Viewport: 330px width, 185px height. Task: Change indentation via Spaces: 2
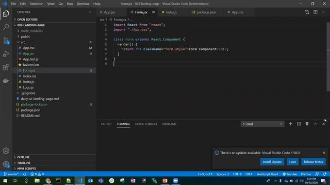223,174
